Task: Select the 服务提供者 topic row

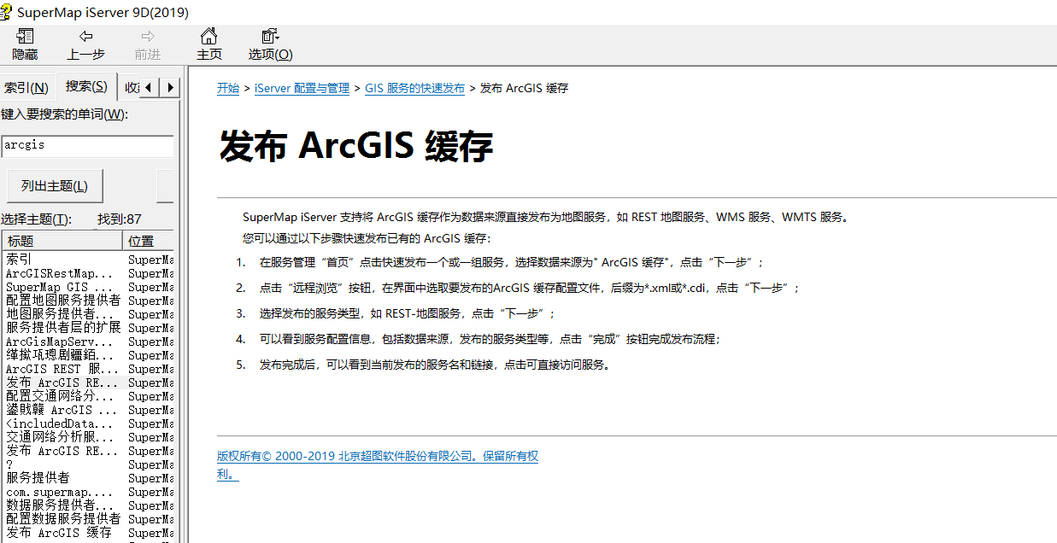Action: pos(89,478)
